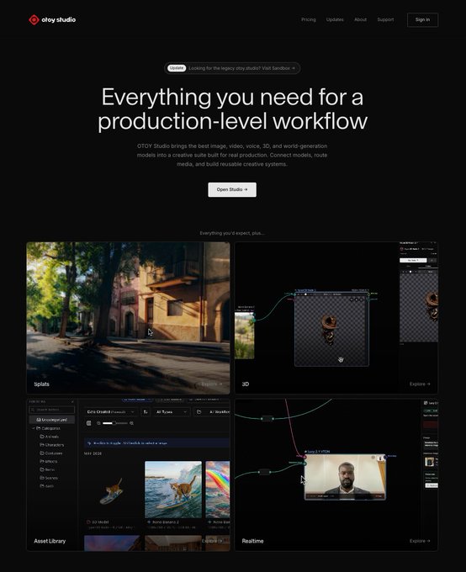Open the Animals folder
Screen dimensions: 466x572
pos(50,437)
